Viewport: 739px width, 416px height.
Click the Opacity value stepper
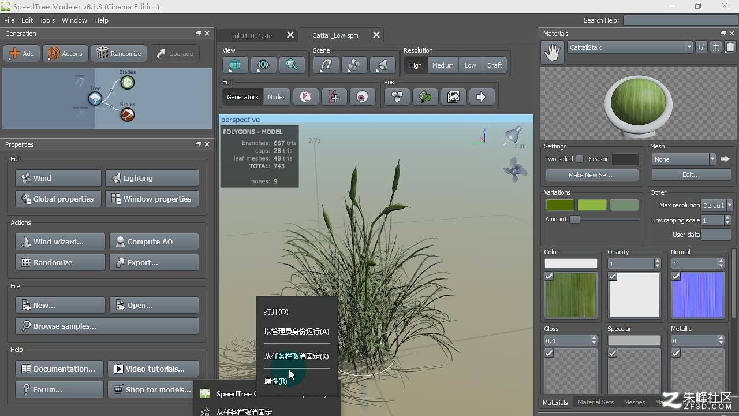[x=657, y=263]
